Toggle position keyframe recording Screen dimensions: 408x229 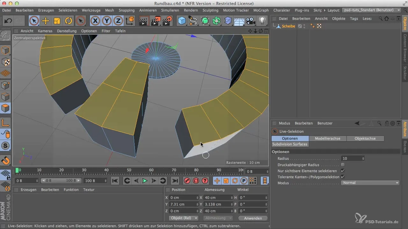point(217,181)
